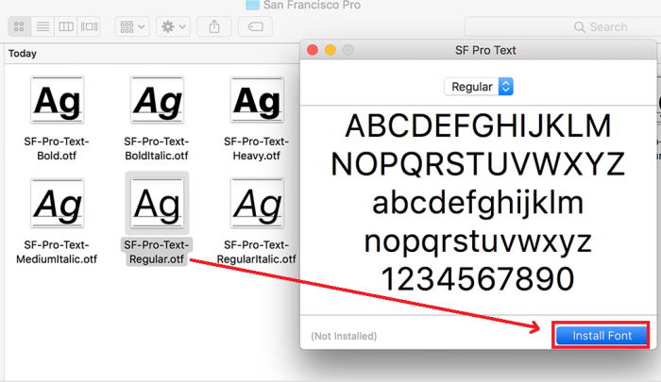
Task: Switch Finder to list view
Action: coord(42,27)
